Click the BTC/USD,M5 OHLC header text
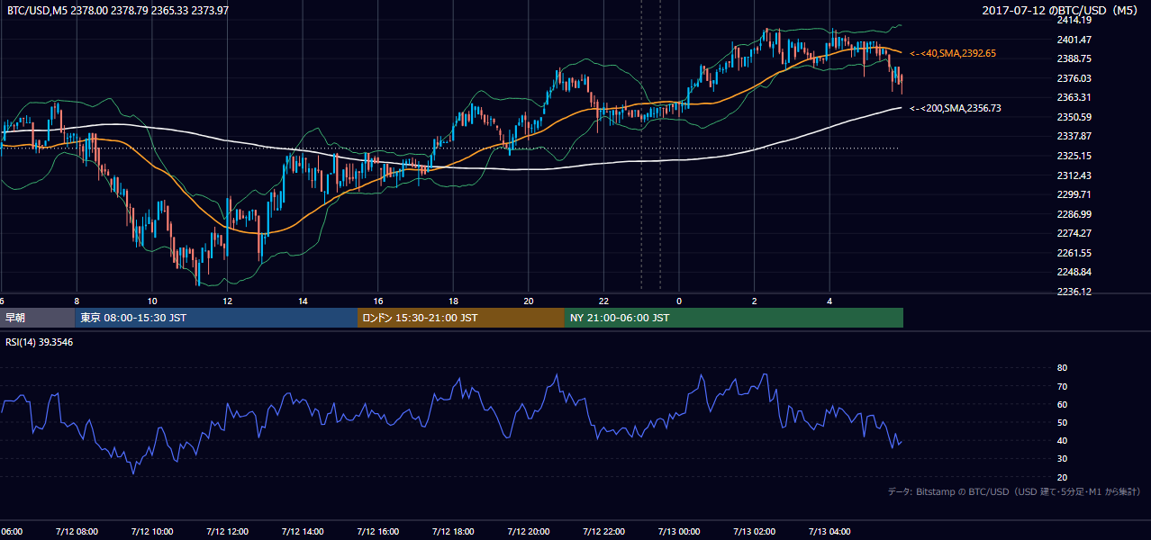This screenshot has width=1151, height=540. tap(118, 10)
